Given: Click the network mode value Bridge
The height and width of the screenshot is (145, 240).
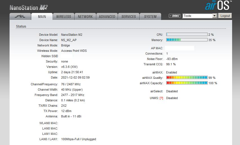Looking at the screenshot, I should (x=65, y=45).
